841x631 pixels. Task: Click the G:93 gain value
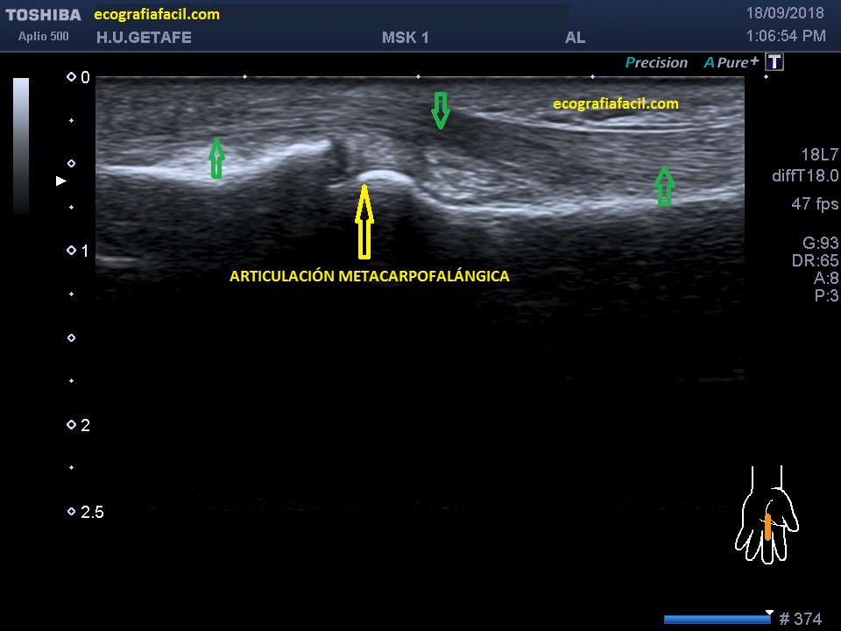(820, 244)
